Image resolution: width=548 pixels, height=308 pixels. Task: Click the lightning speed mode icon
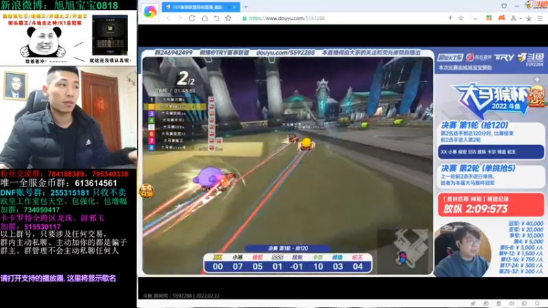pyautogui.click(x=450, y=18)
